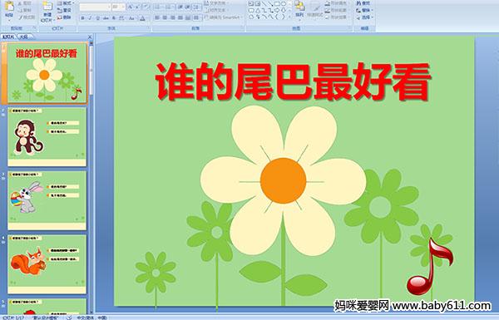Toggle bold formatting

point(82,18)
